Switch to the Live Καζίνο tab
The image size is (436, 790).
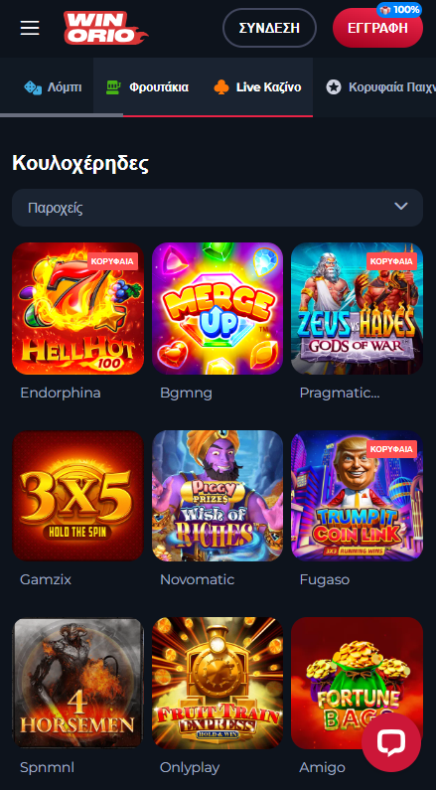(x=257, y=87)
